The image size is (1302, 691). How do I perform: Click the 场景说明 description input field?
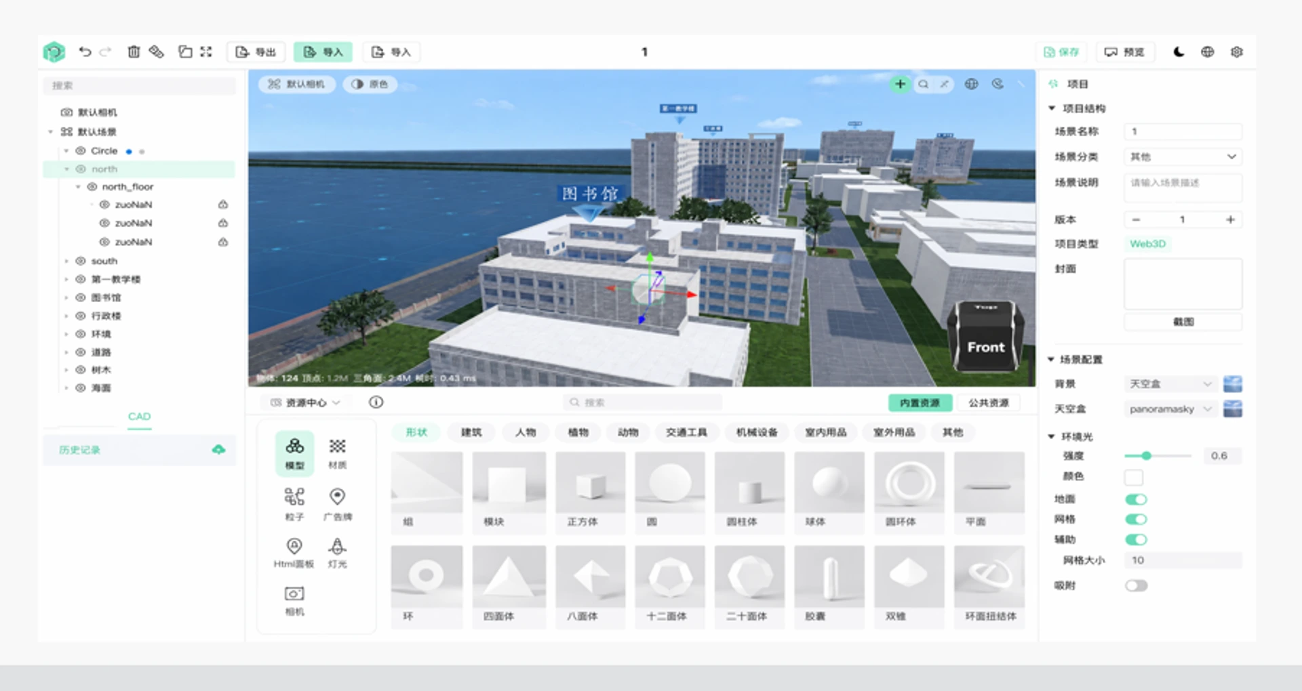click(1183, 188)
